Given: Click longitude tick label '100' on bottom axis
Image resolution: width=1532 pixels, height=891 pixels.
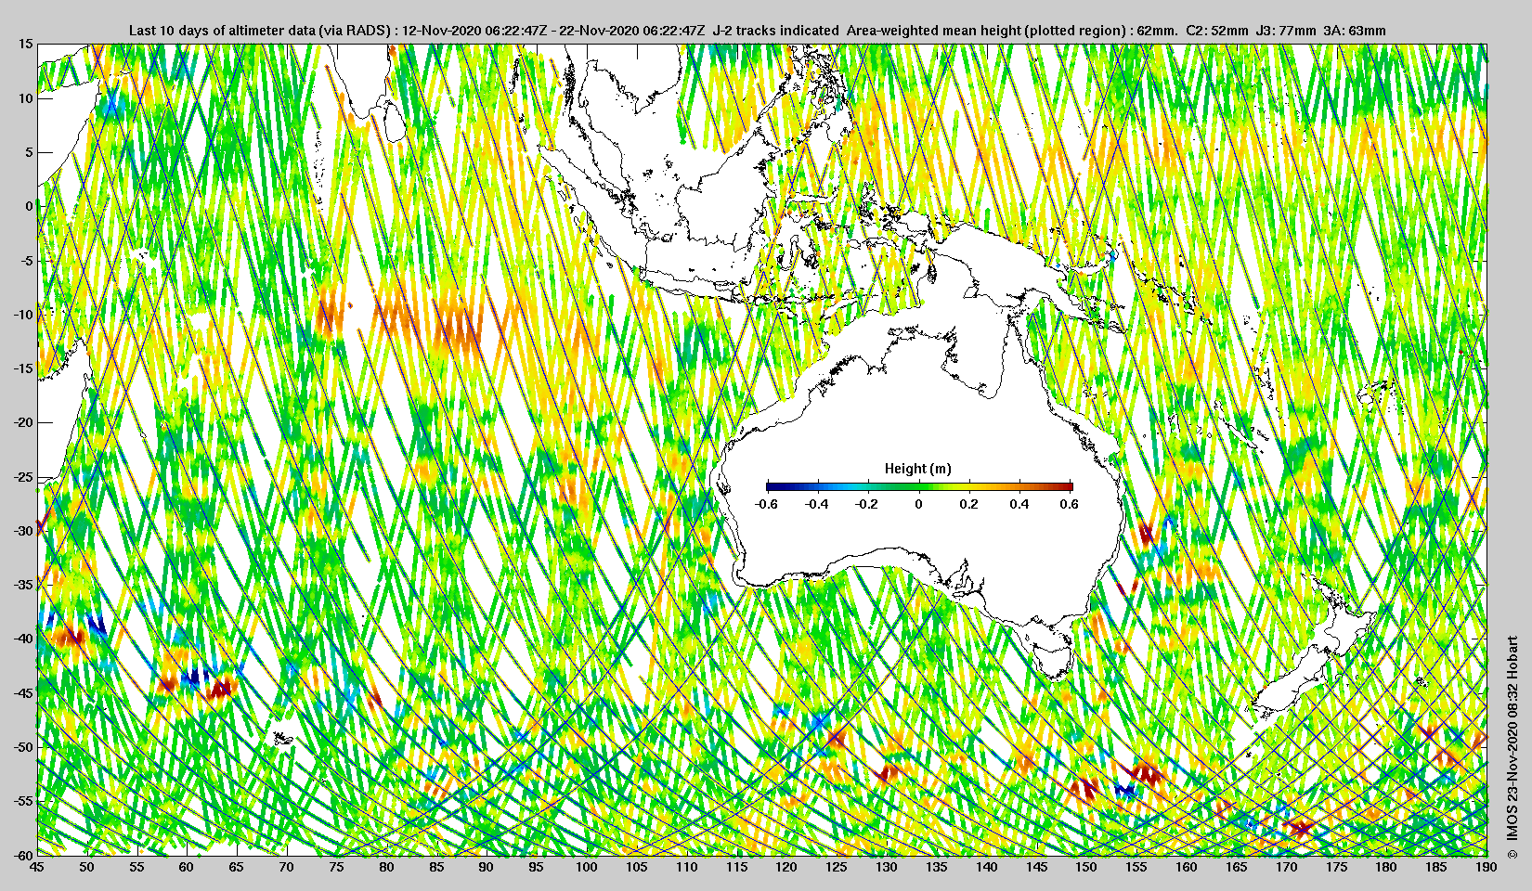Looking at the screenshot, I should tap(587, 867).
